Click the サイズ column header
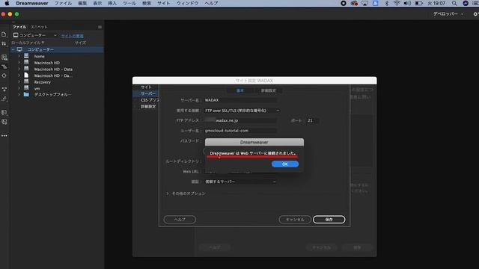Image resolution: width=479 pixels, height=269 pixels. [x=80, y=43]
